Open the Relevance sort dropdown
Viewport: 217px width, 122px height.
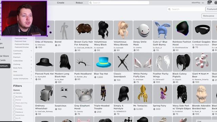209,16
